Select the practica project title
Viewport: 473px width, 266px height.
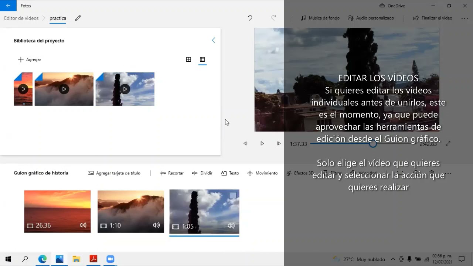(x=58, y=18)
